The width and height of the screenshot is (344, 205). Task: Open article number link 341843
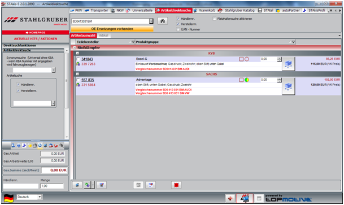coord(87,59)
